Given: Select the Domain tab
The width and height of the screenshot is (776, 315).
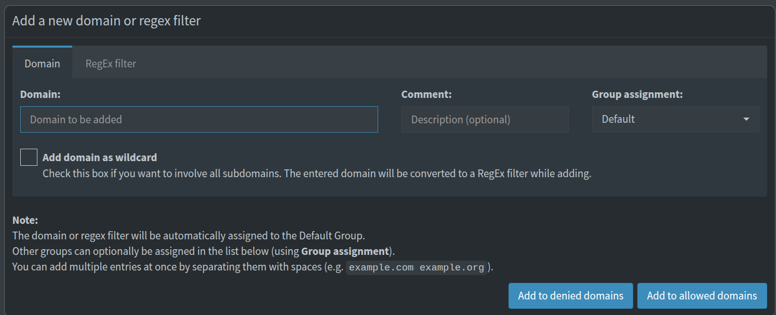Looking at the screenshot, I should [x=42, y=64].
